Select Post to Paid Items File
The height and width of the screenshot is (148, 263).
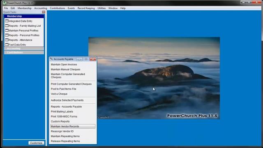(x=63, y=89)
